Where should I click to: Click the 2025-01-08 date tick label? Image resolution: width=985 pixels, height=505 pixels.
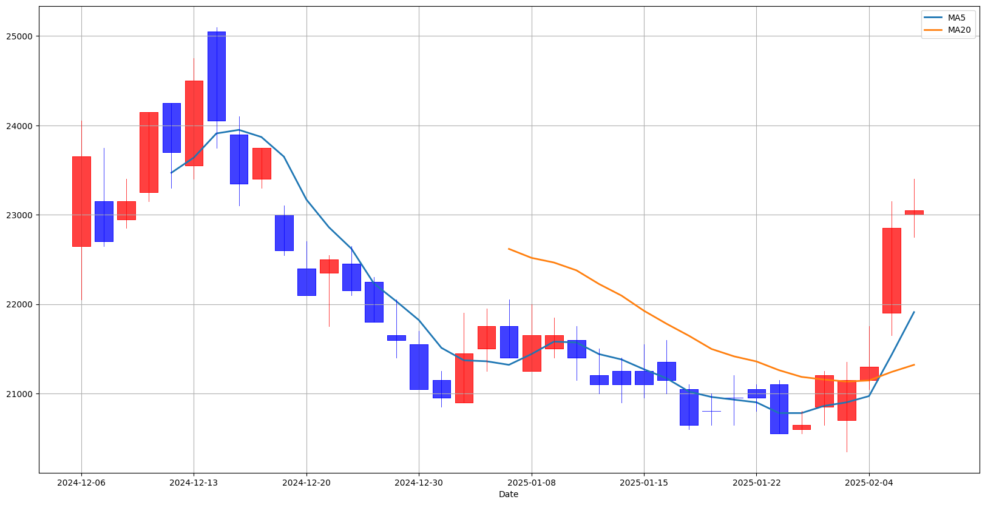point(532,483)
